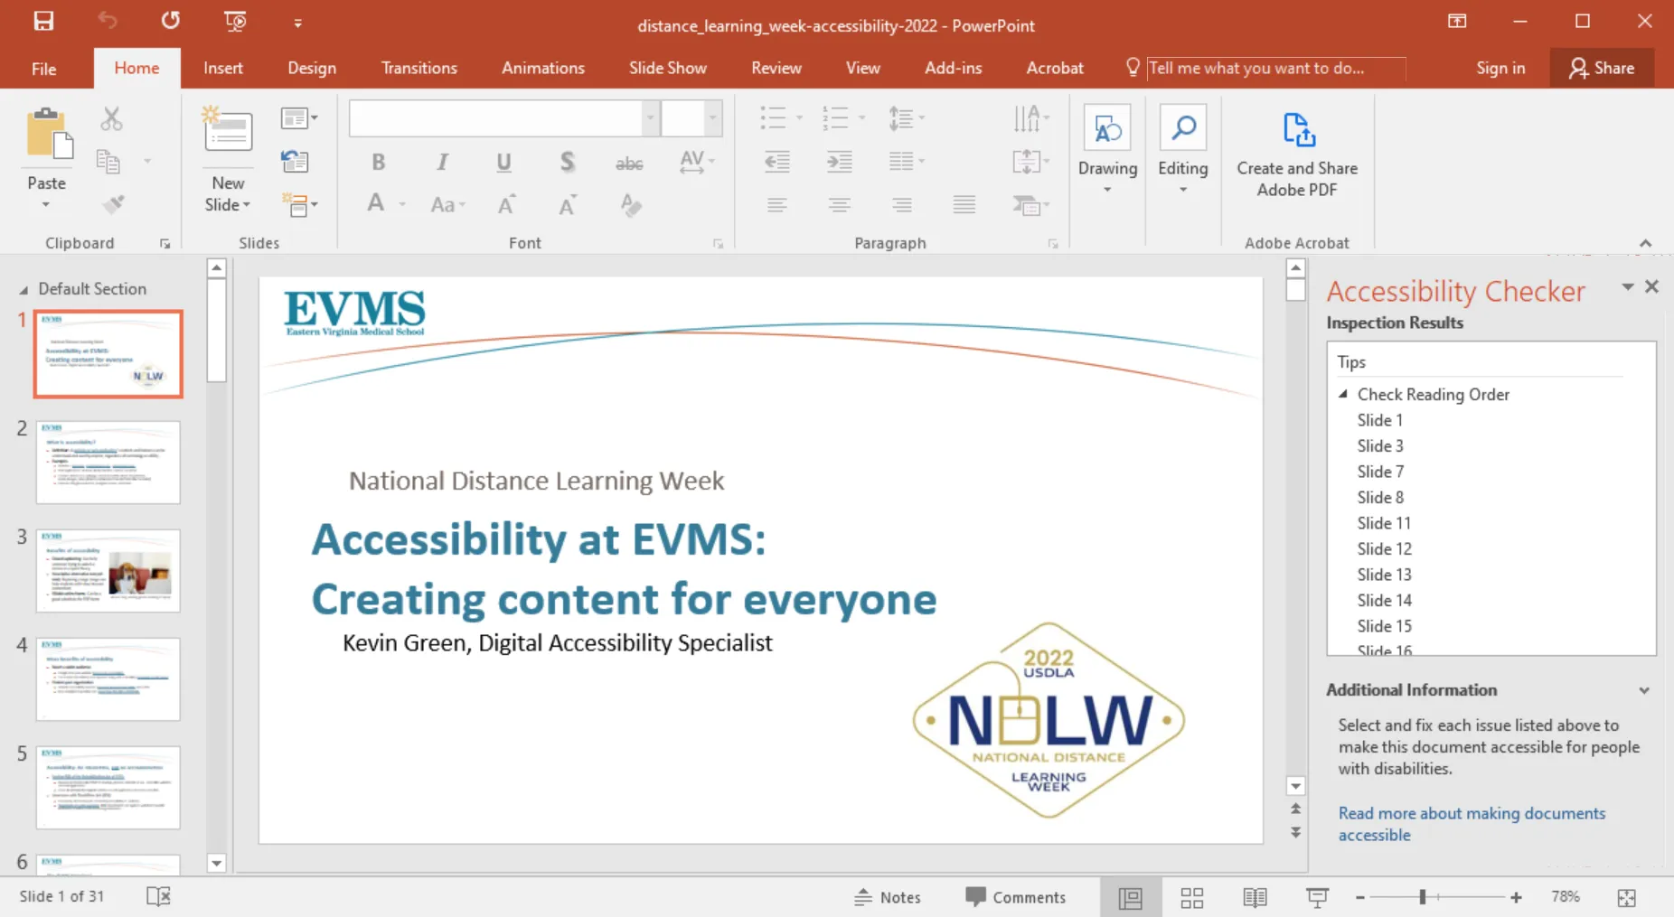The width and height of the screenshot is (1674, 917).
Task: Start slideshow from beginning icon
Action: click(x=235, y=21)
